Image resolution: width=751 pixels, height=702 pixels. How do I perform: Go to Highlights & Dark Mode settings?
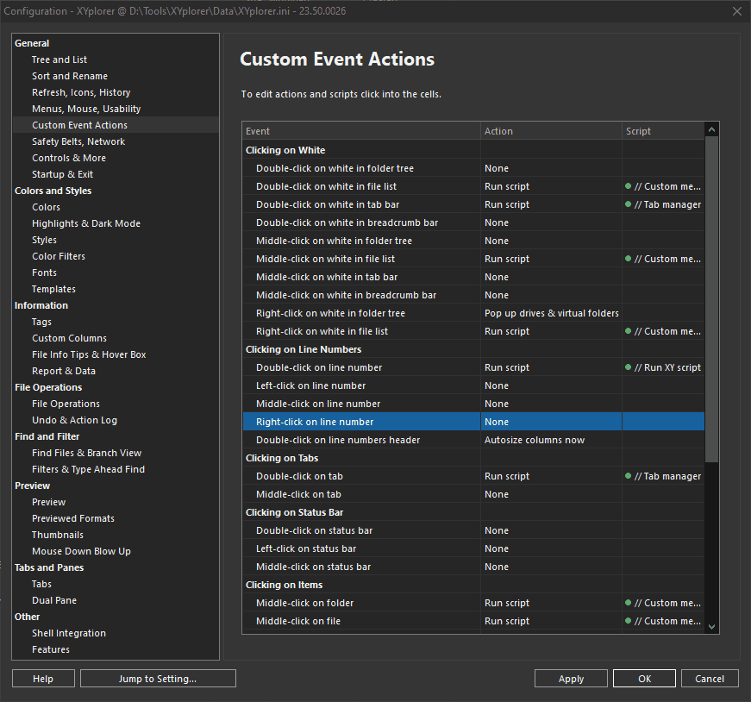coord(86,223)
